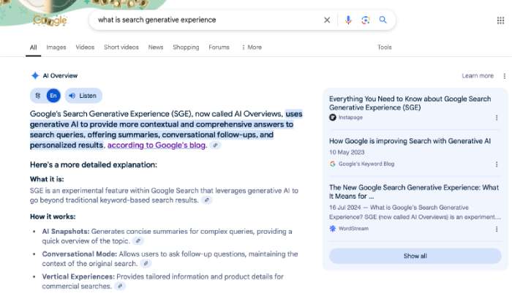The width and height of the screenshot is (512, 296).
Task: Click the 'AI Snapshots:' bold label
Action: click(66, 232)
